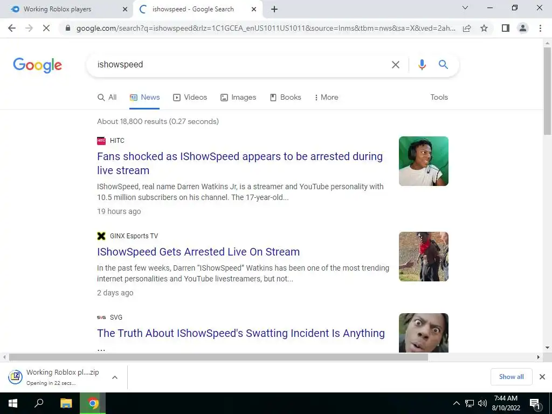
Task: Switch to Videos results
Action: (190, 97)
